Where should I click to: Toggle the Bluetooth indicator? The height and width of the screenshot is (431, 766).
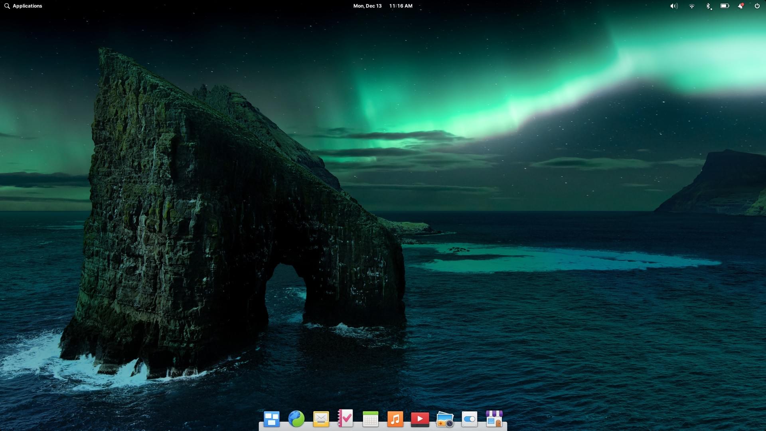[x=708, y=6]
